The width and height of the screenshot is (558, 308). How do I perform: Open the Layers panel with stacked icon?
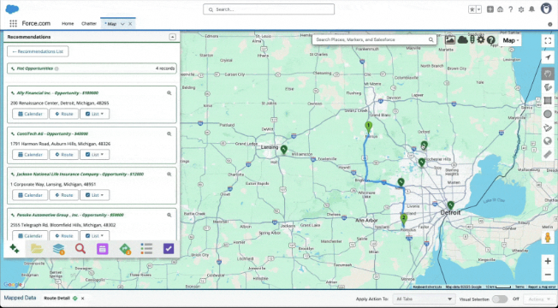tap(59, 249)
